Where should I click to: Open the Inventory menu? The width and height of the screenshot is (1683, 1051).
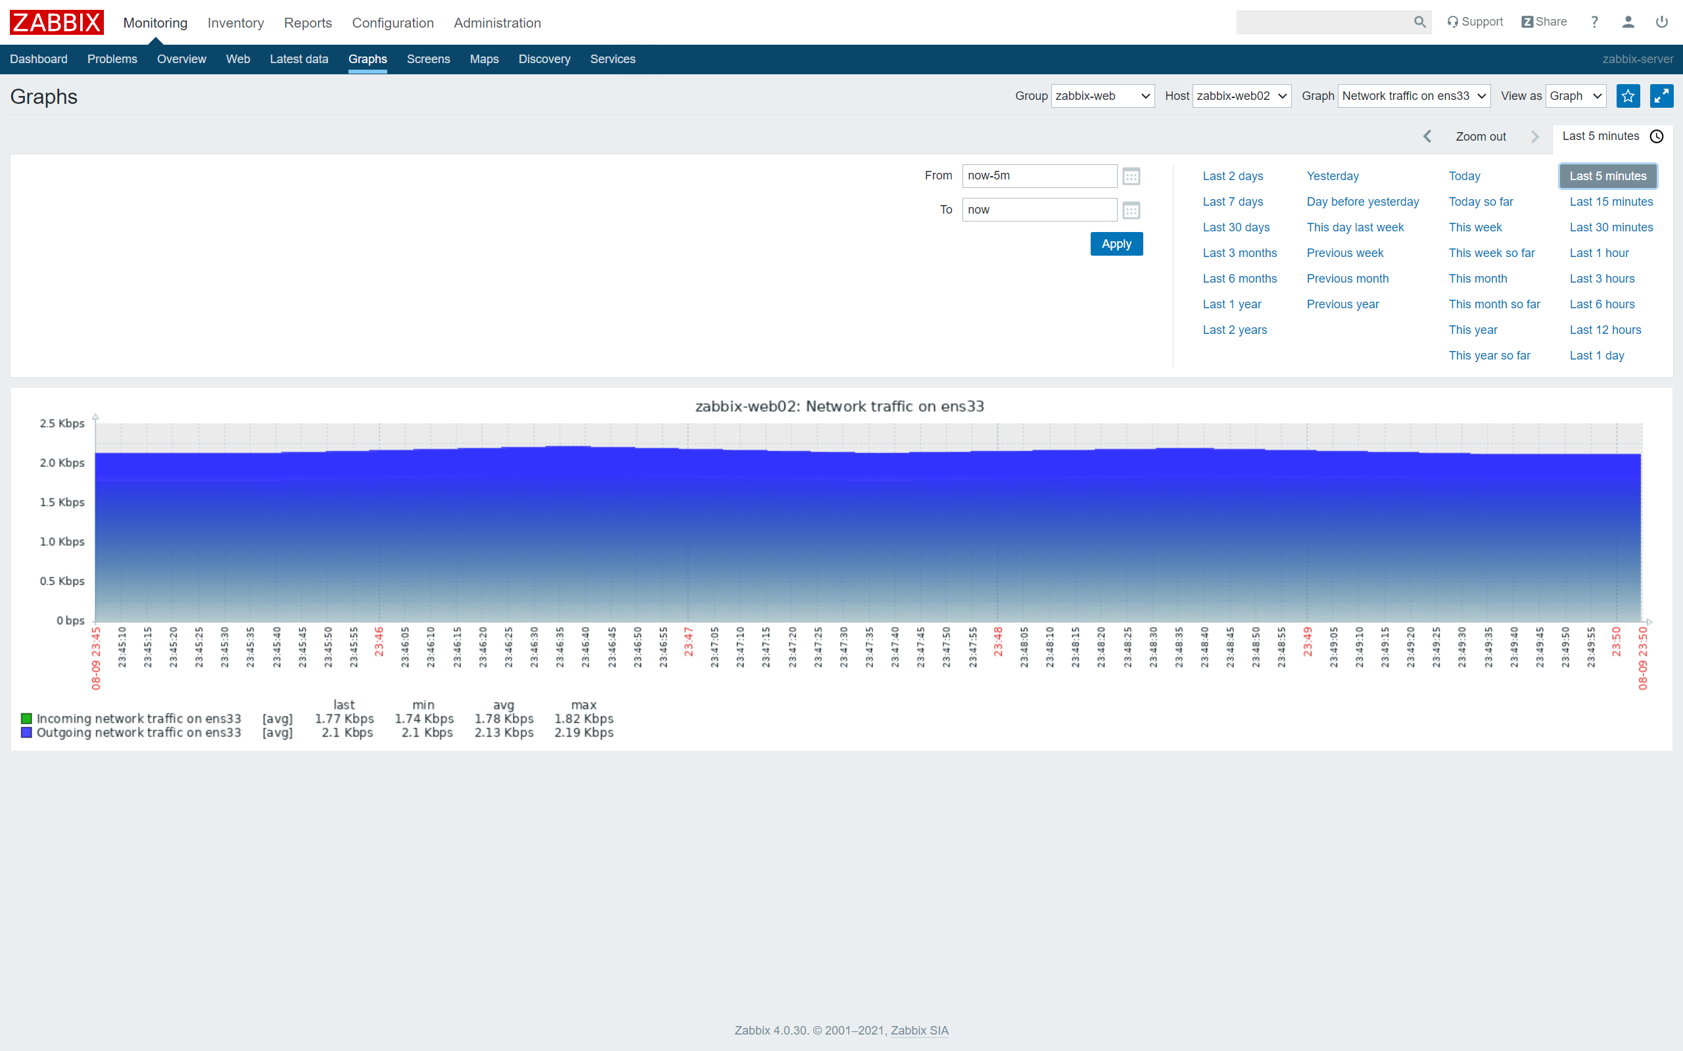[235, 23]
